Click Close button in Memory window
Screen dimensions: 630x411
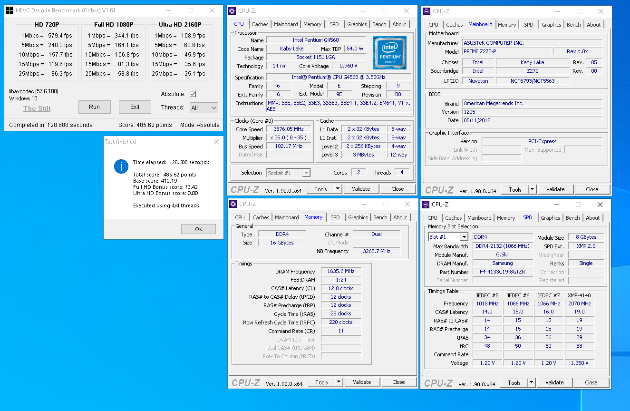click(399, 382)
